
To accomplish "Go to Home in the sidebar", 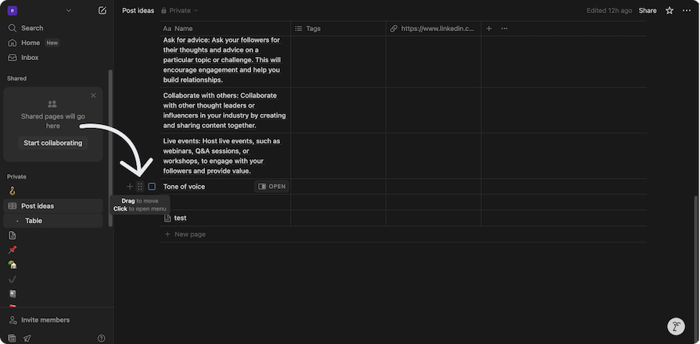I will click(x=31, y=43).
